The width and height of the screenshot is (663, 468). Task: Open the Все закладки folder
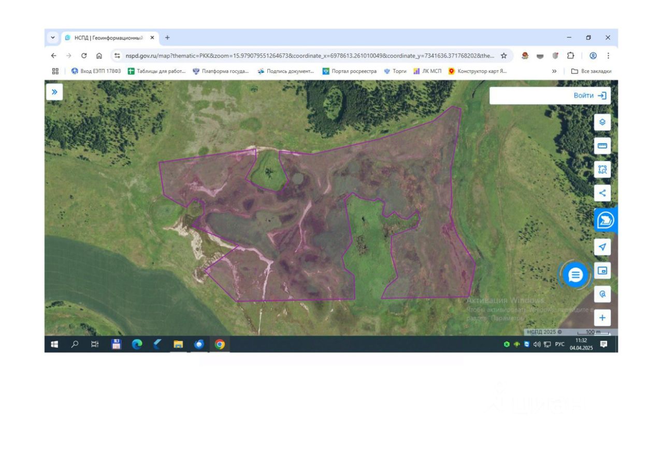coord(592,71)
